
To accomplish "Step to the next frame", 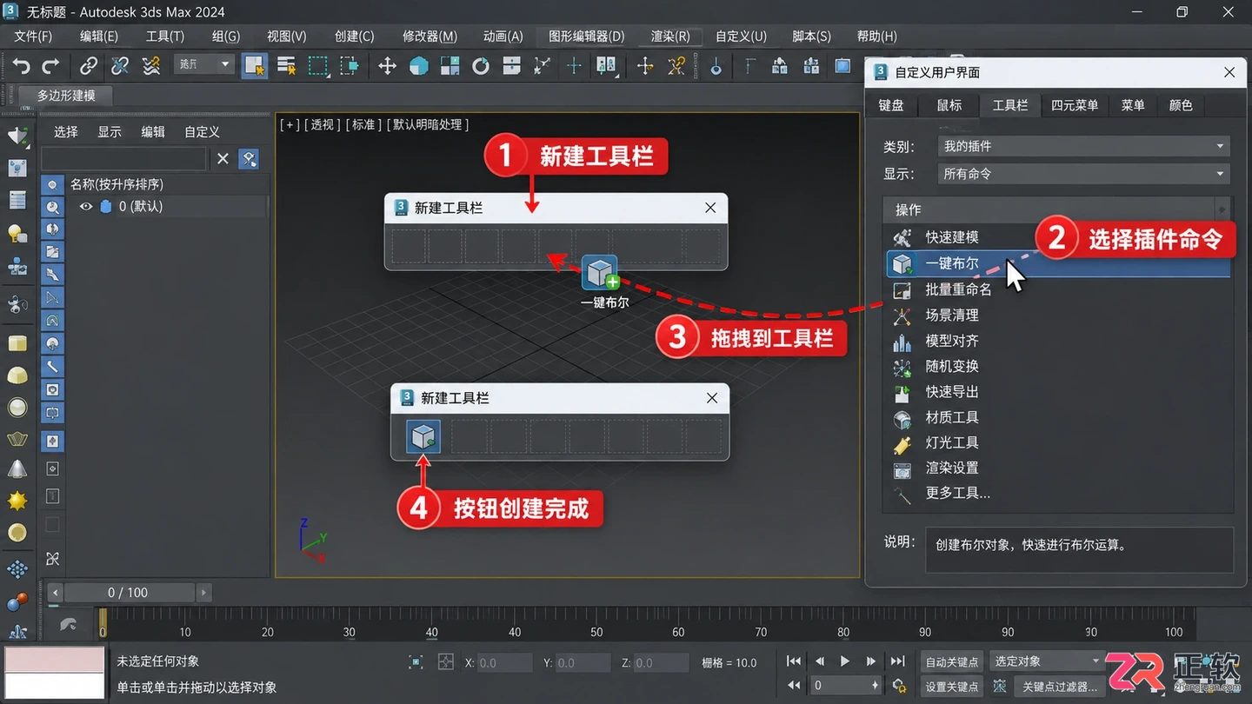I will pyautogui.click(x=871, y=662).
